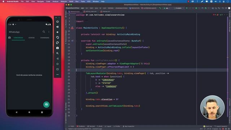Click the class gutter icon on line 9
The width and height of the screenshot is (231, 130).
[x=72, y=28]
